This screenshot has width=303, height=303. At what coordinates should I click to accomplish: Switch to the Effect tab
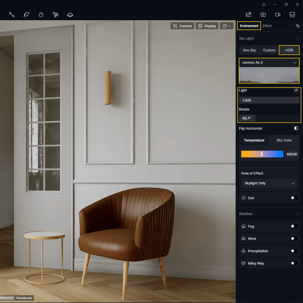[267, 26]
